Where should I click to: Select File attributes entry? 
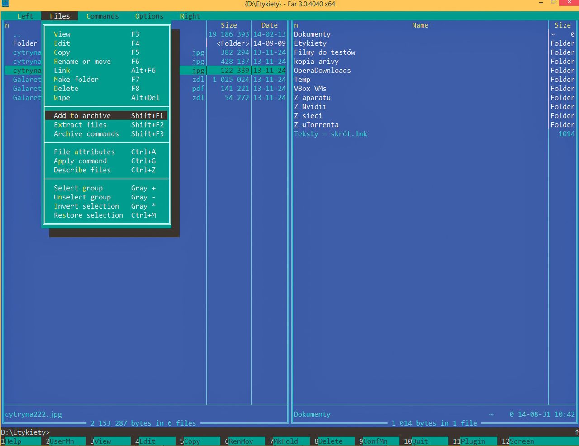[106, 152]
